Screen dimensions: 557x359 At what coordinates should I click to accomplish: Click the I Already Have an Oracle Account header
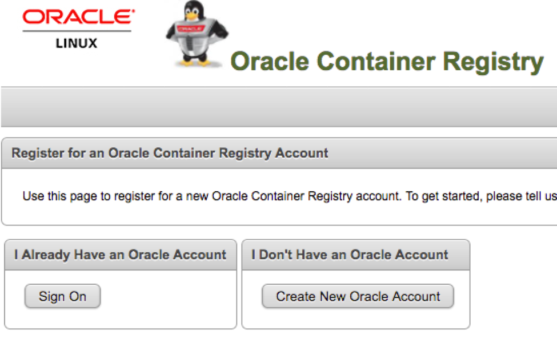pos(121,255)
